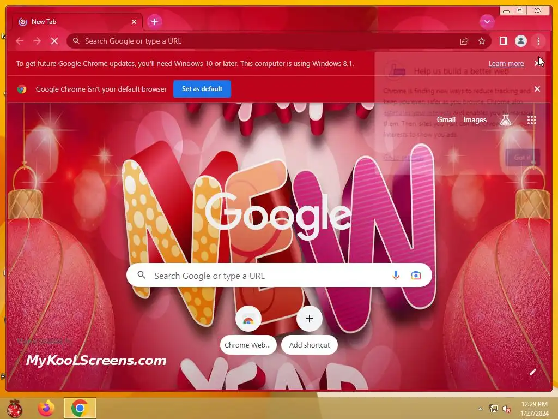This screenshot has height=419, width=558.
Task: Open Gmail link
Action: point(446,120)
